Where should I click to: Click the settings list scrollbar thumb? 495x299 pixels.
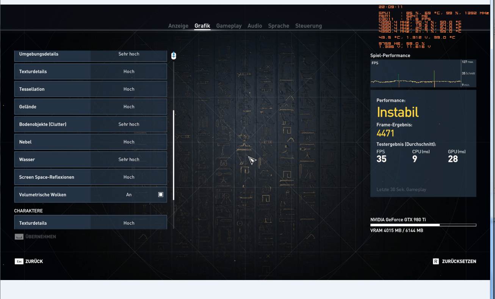tap(174, 155)
